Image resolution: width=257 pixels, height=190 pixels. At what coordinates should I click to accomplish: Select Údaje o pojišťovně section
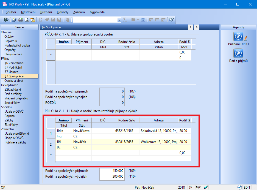[17, 134]
